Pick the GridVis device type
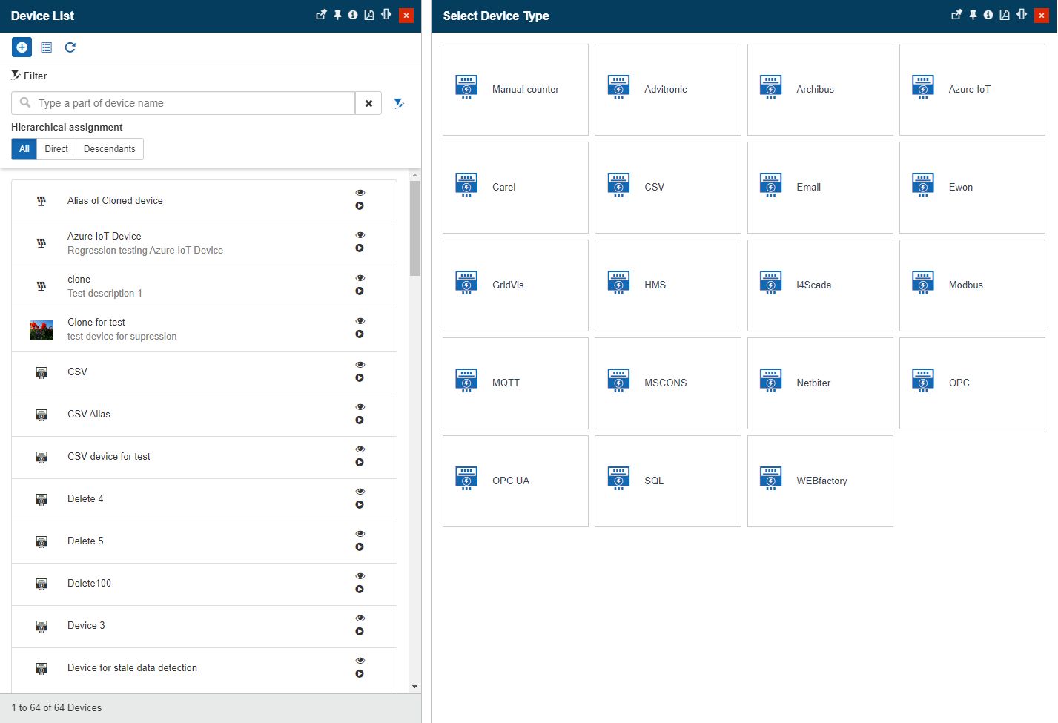Image resolution: width=1058 pixels, height=723 pixels. 515,285
